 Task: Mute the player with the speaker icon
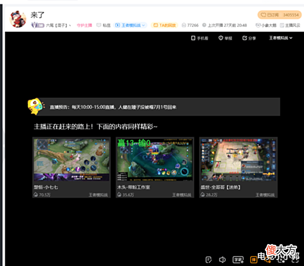[x=222, y=260]
